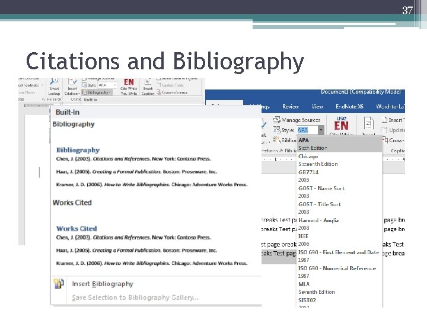Select SIST02 style

pyautogui.click(x=339, y=302)
